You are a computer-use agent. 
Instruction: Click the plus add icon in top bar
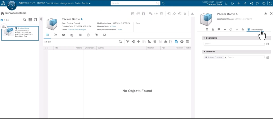239,3
